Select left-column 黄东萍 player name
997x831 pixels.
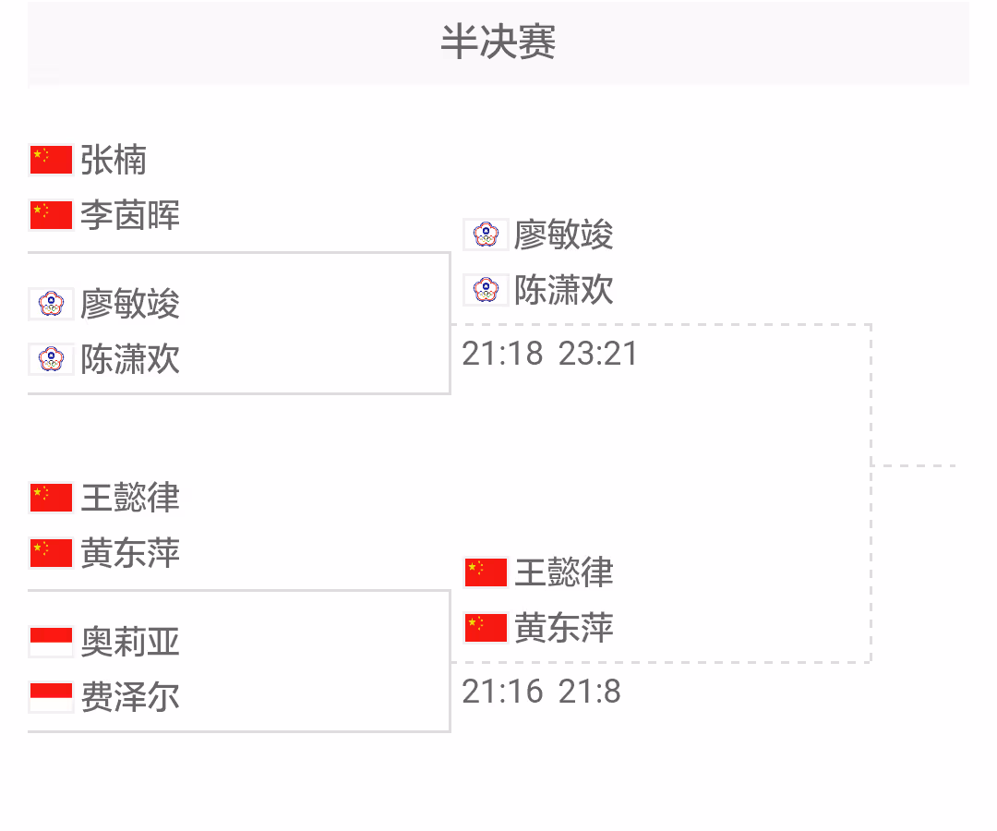tap(130, 553)
